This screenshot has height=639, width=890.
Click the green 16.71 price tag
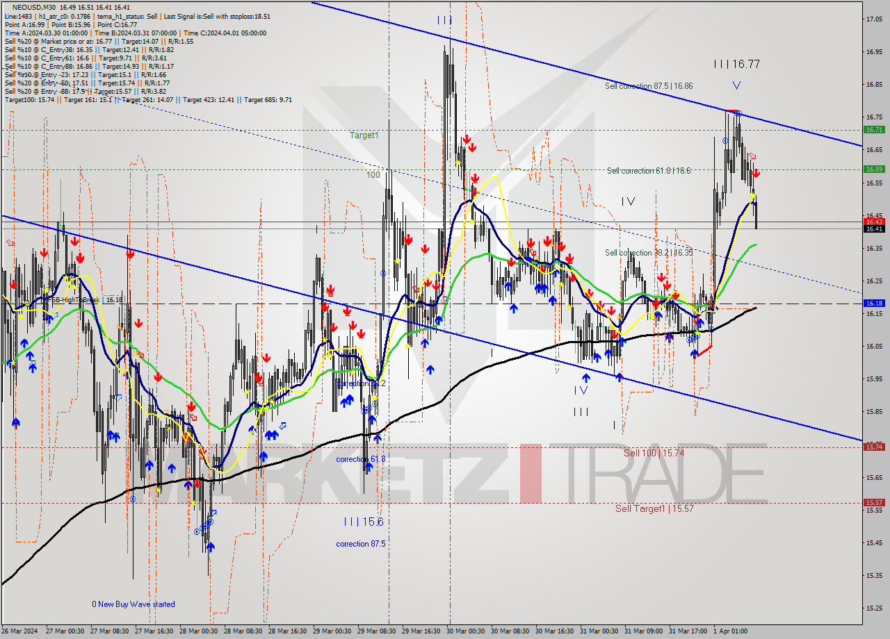(874, 130)
